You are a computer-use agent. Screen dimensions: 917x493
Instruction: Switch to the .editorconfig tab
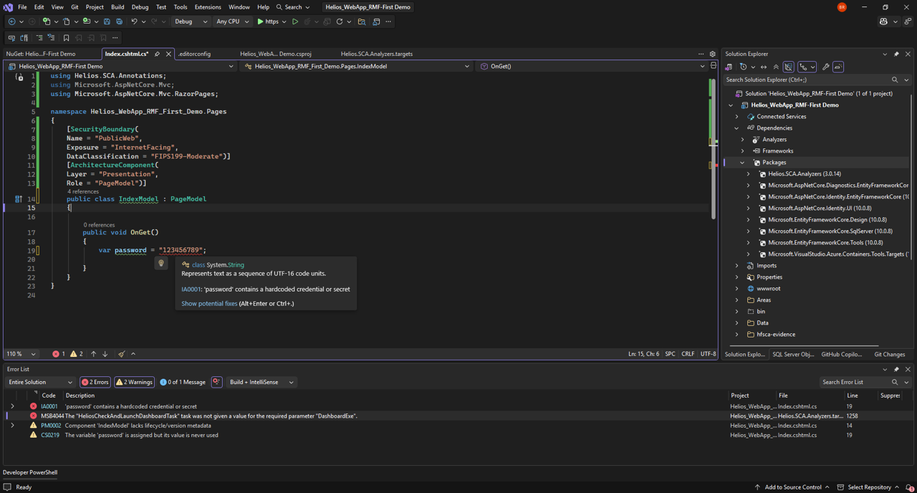coord(194,54)
